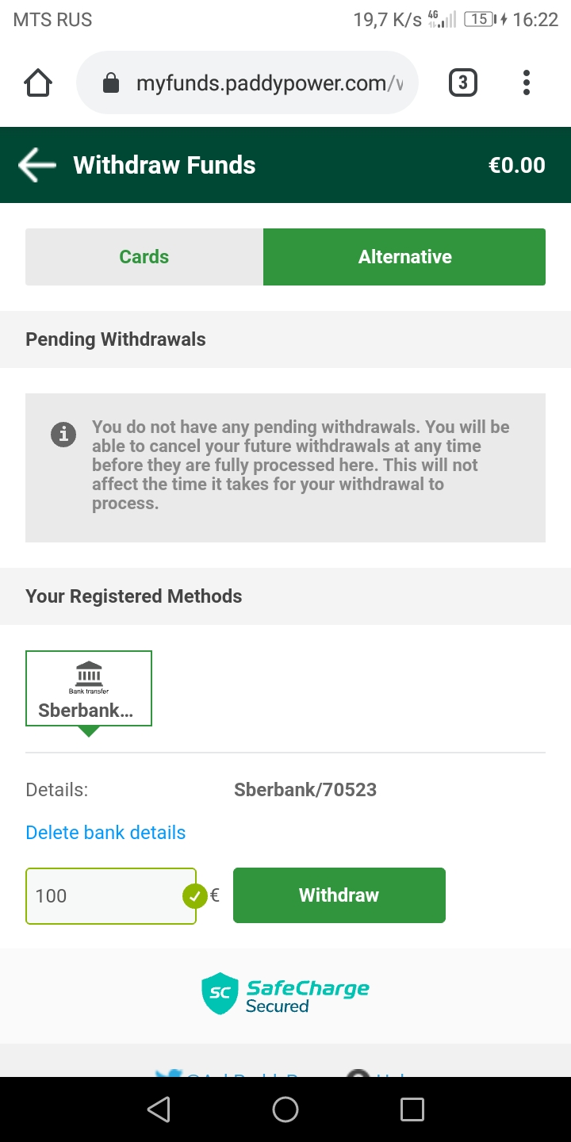Viewport: 571px width, 1142px height.
Task: Tap the Android recent apps square button
Action: pyautogui.click(x=412, y=1109)
